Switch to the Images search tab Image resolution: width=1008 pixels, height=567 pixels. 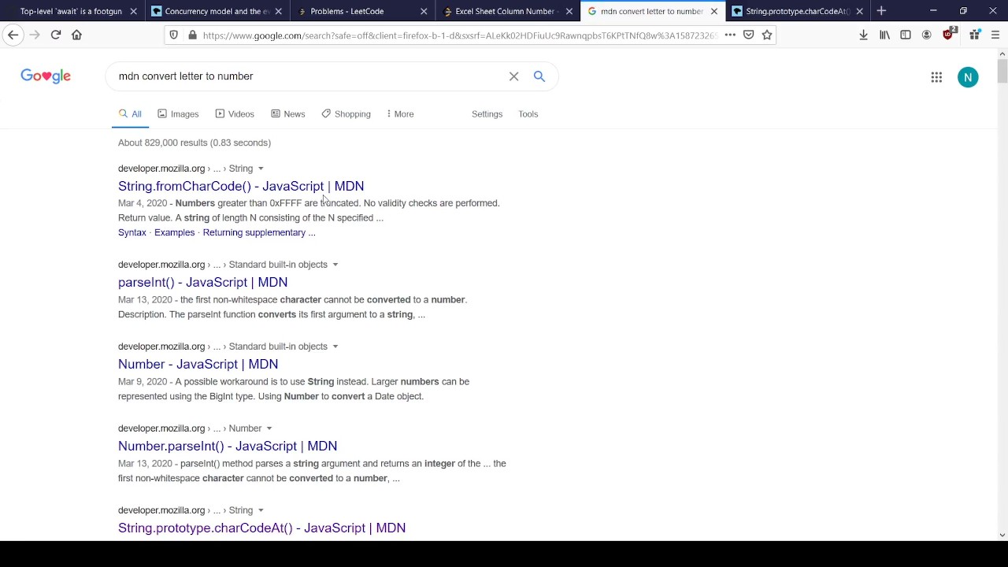[x=178, y=114]
